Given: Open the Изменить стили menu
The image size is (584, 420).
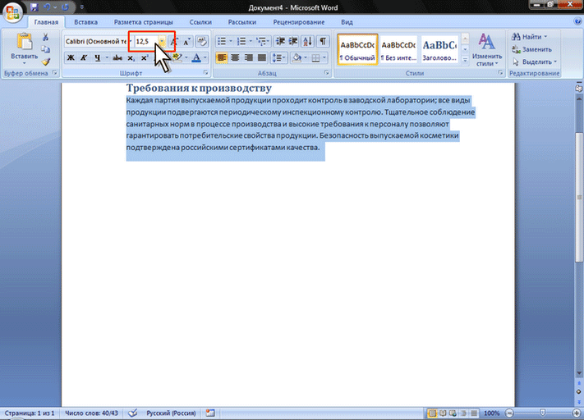Looking at the screenshot, I should coord(487,50).
